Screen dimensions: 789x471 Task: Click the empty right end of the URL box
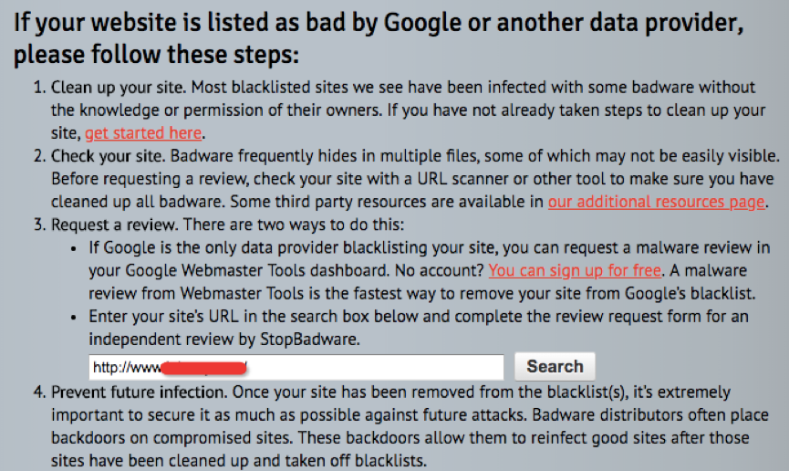438,367
